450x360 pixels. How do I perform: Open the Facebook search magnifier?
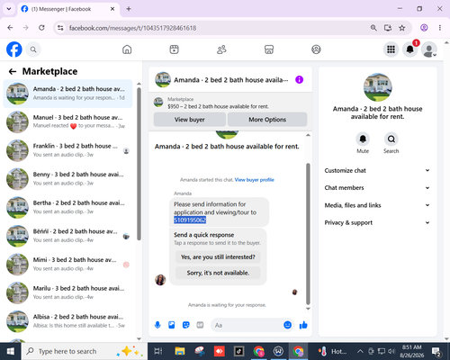33,49
